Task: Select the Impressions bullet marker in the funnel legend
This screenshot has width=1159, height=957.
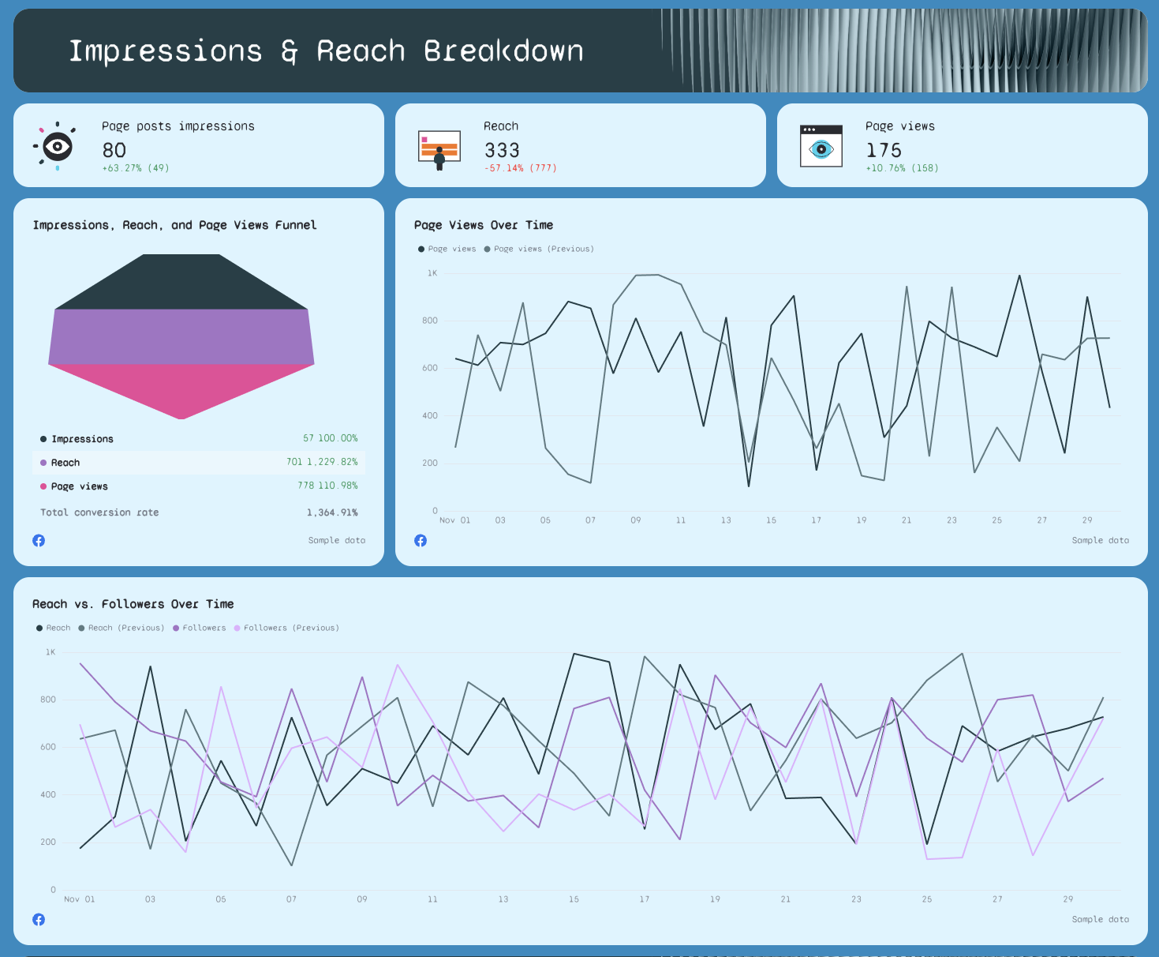Action: 42,438
